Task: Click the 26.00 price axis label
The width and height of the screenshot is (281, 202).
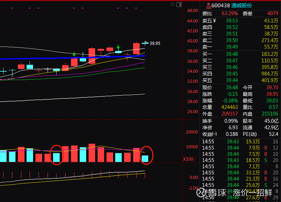Action: (x=192, y=112)
